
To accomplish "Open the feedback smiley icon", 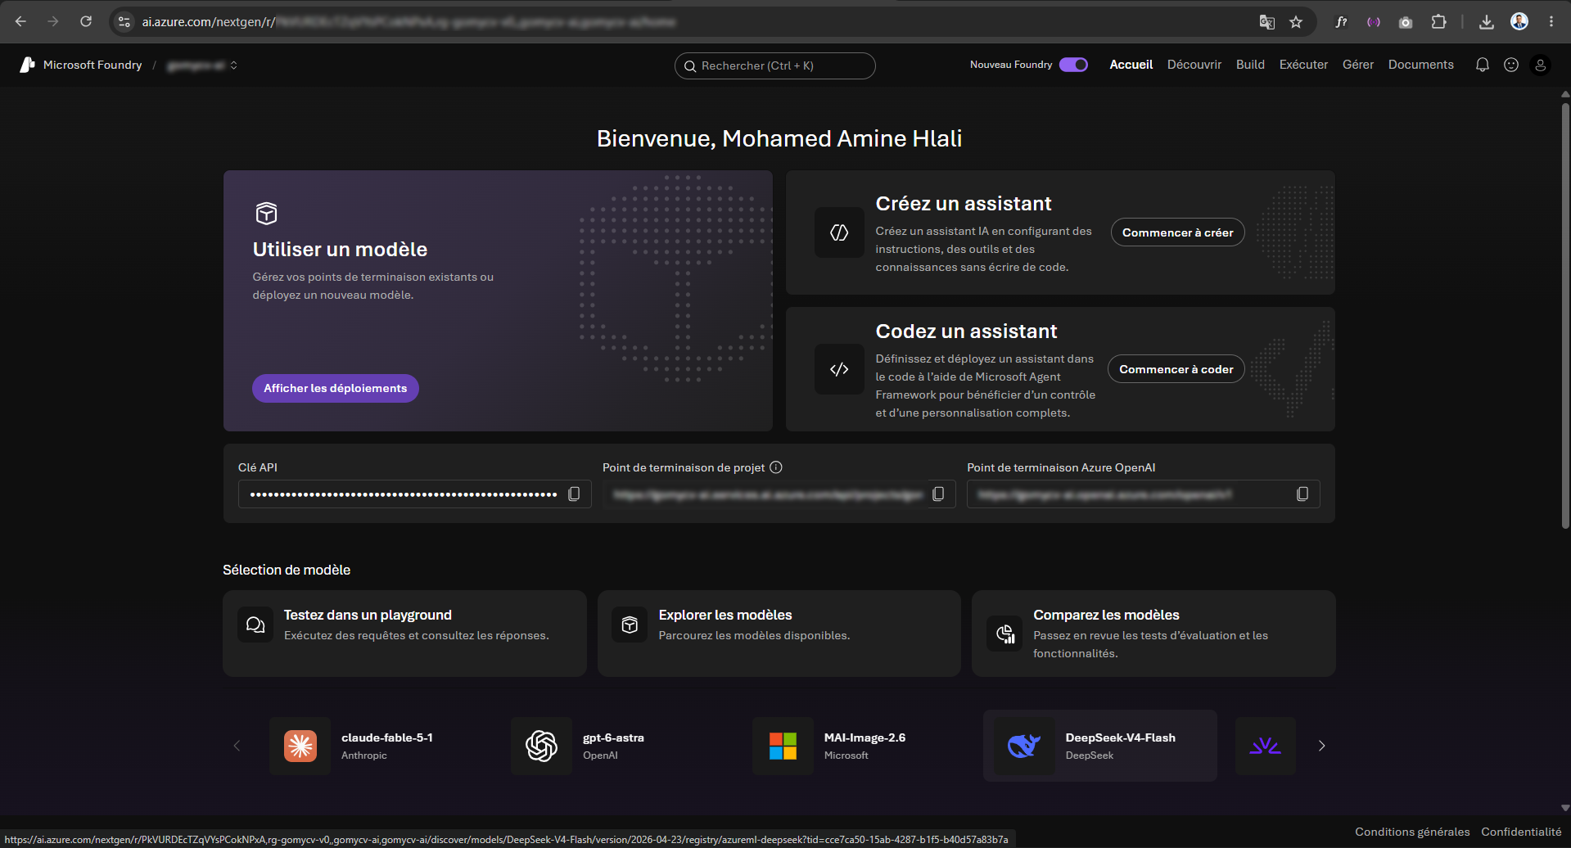I will [1511, 65].
